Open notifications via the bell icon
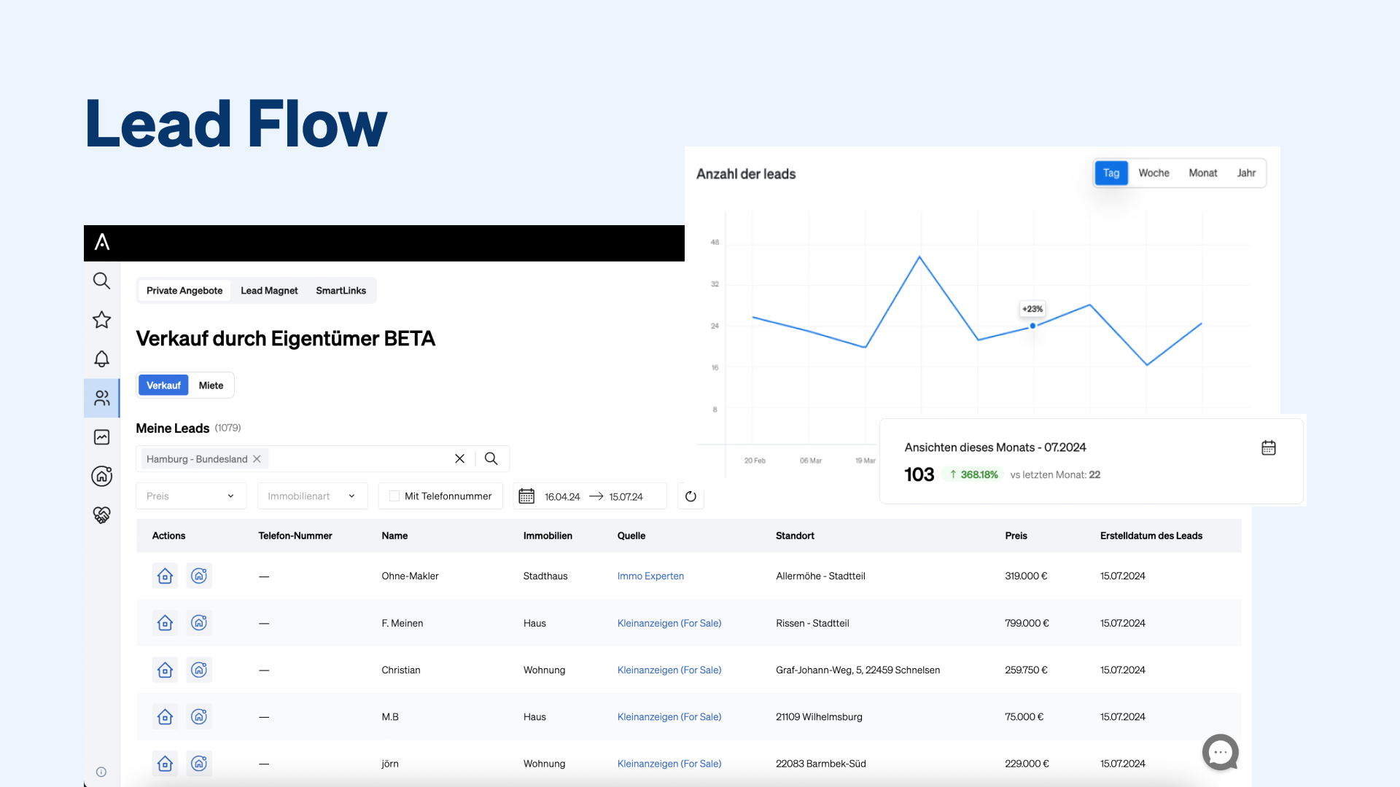The image size is (1400, 787). tap(101, 359)
